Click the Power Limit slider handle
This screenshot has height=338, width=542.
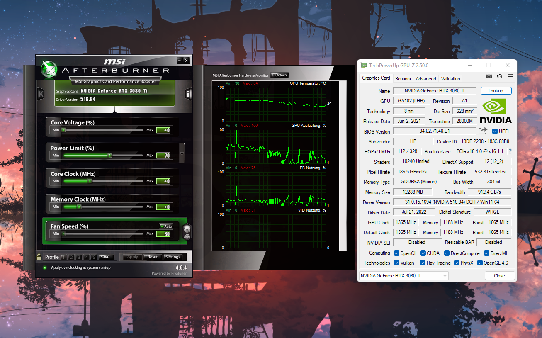pos(110,156)
